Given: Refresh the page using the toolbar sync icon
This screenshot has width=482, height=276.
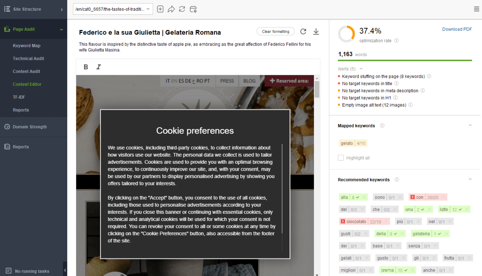Looking at the screenshot, I should pyautogui.click(x=182, y=9).
